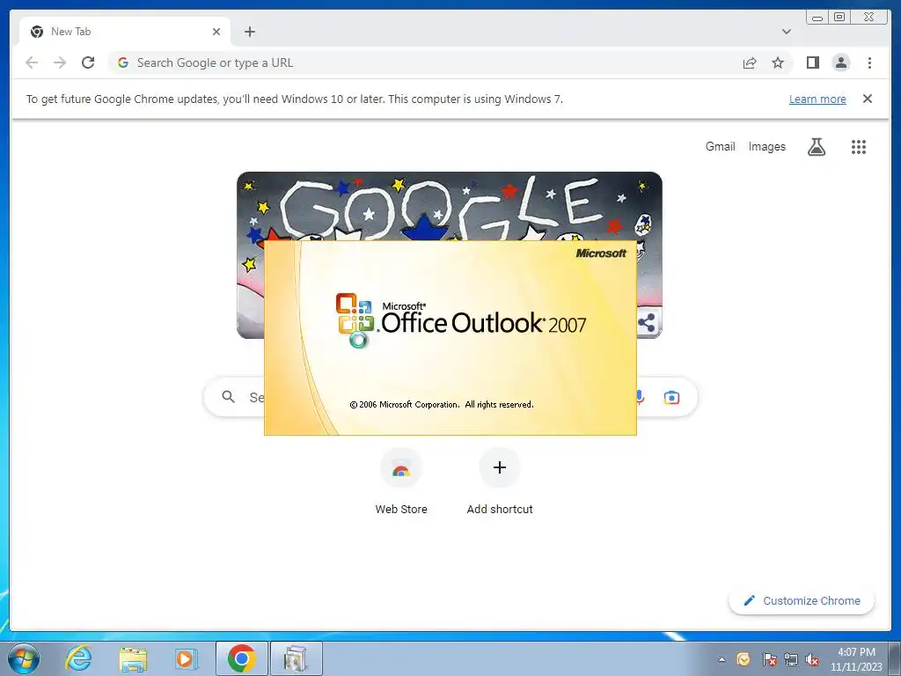This screenshot has height=676, width=901.
Task: Click the Outlook setup taskbar button
Action: click(296, 658)
